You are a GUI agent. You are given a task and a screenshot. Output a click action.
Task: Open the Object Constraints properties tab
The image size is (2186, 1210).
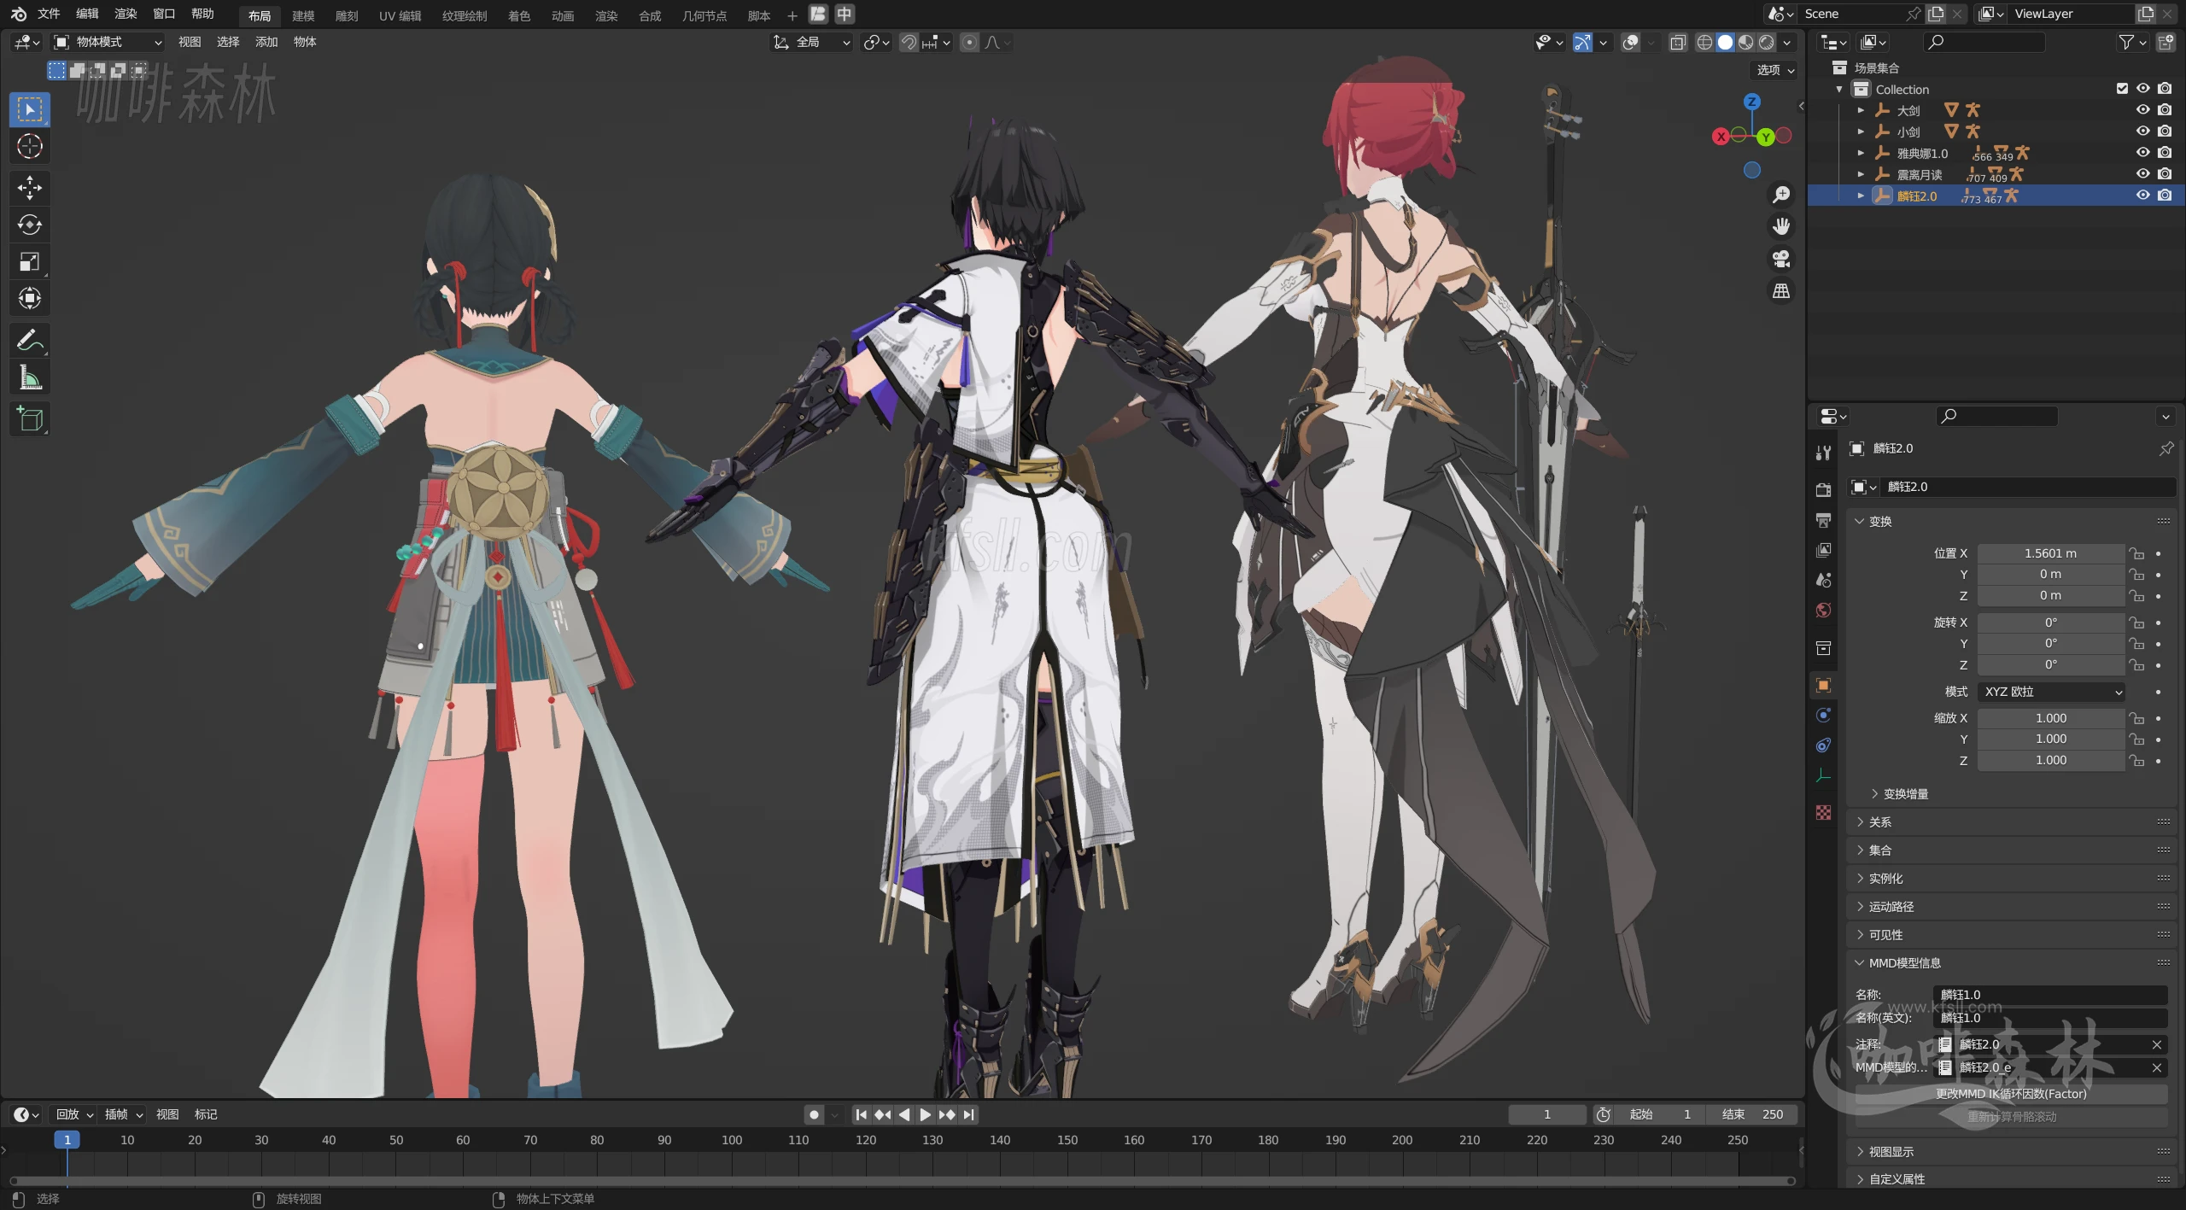(x=1824, y=745)
